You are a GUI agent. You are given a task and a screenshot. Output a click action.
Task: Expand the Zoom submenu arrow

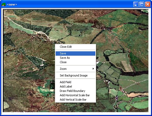tap(93, 69)
